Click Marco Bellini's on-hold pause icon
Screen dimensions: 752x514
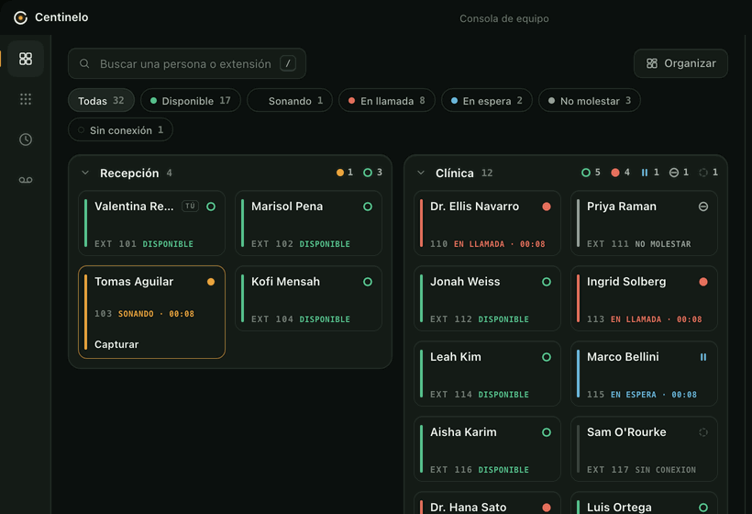tap(703, 357)
